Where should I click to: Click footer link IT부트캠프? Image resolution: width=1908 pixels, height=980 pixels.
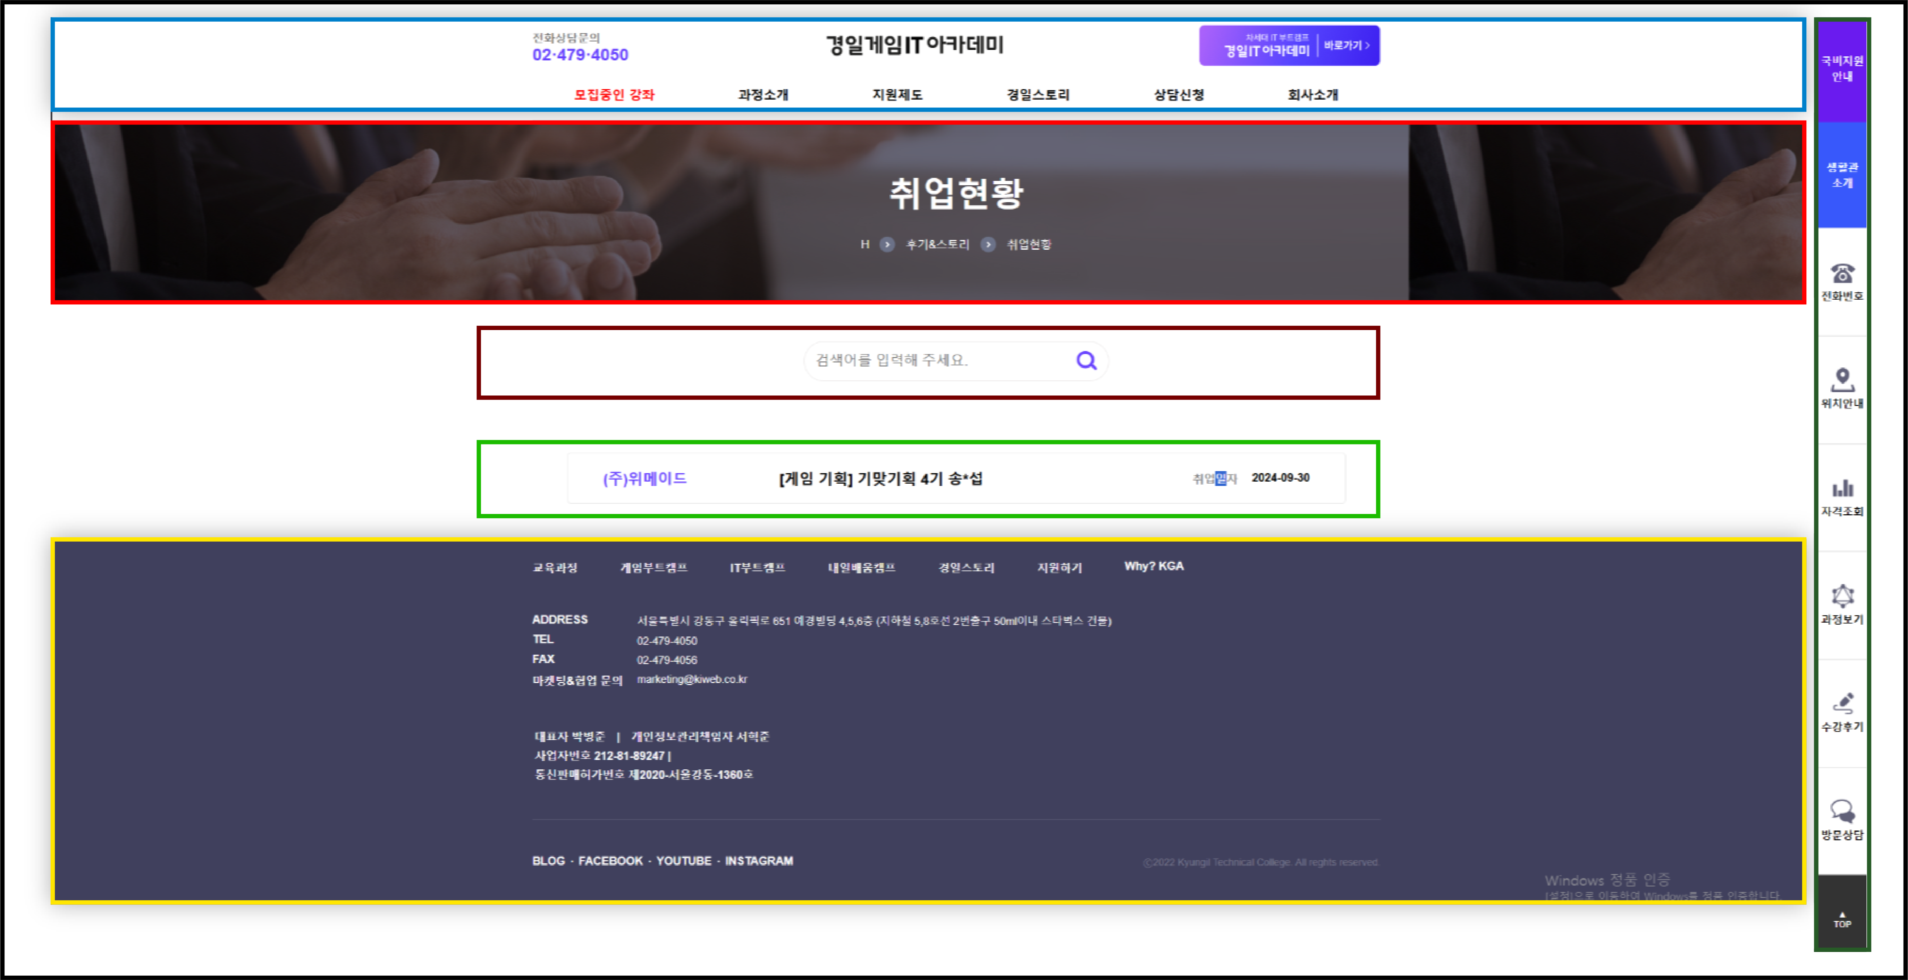point(757,568)
